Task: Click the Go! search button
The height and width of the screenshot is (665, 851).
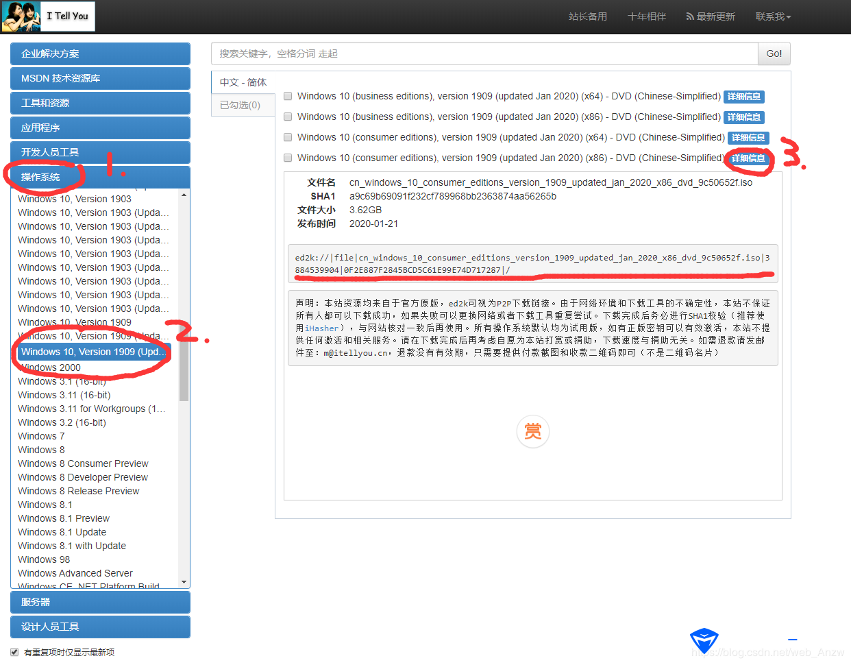Action: 774,53
